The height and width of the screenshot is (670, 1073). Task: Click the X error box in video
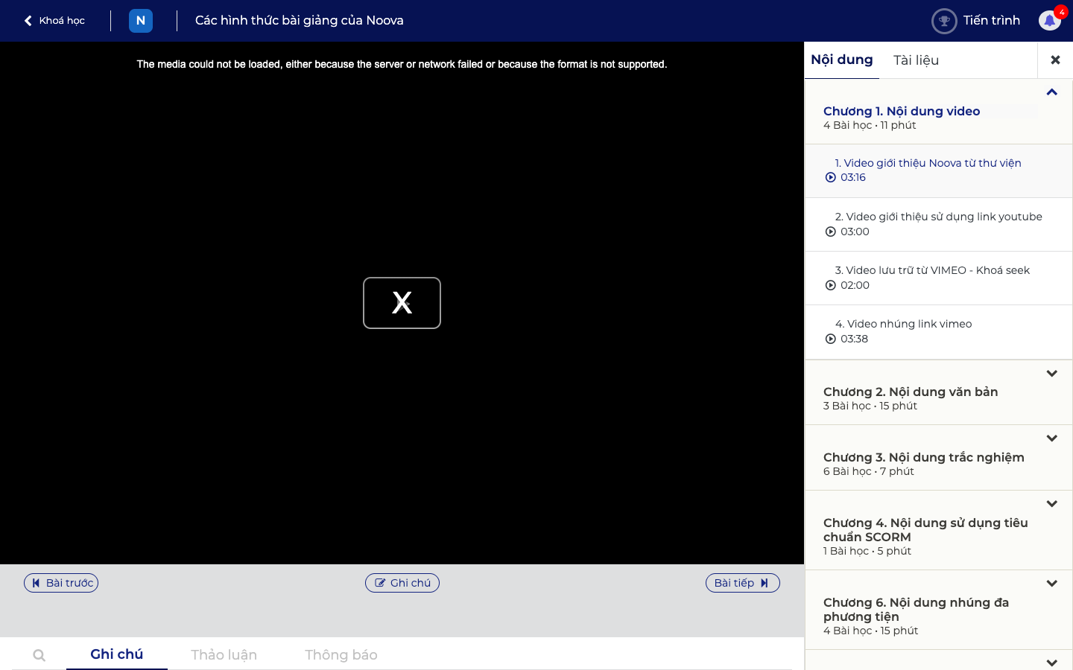[x=402, y=303]
